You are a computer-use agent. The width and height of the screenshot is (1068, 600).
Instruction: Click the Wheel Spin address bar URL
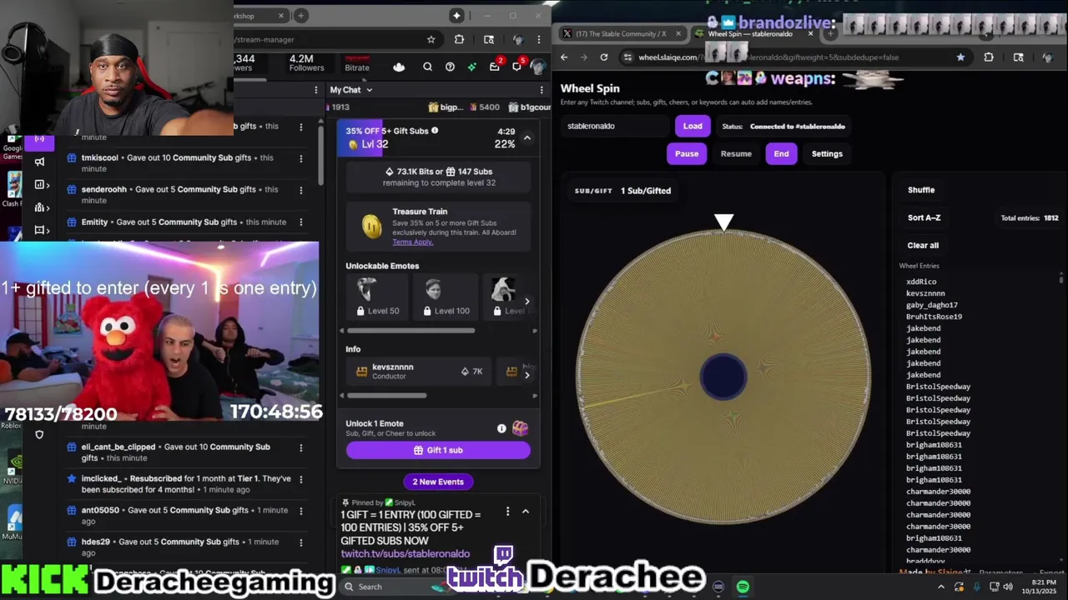click(768, 57)
